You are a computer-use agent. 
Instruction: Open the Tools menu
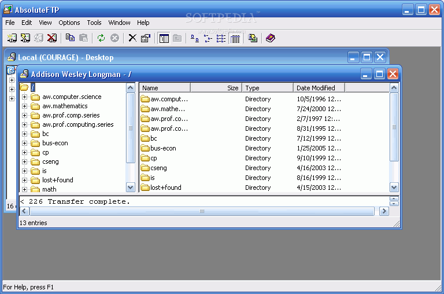94,23
